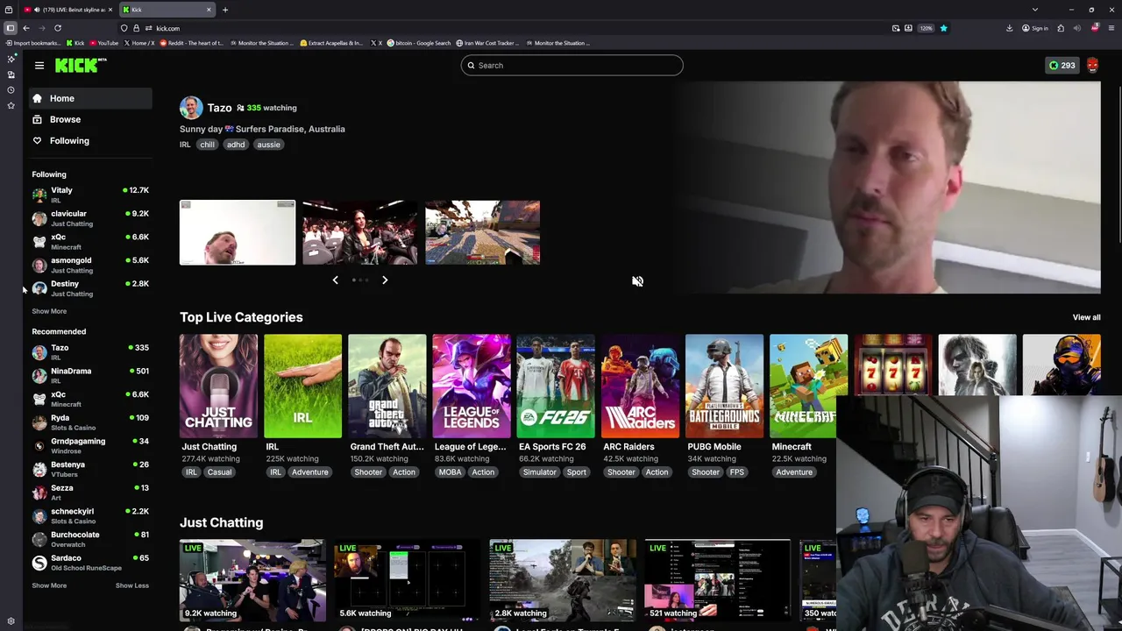Image resolution: width=1122 pixels, height=631 pixels.
Task: Go to next carousel slide
Action: 385,280
